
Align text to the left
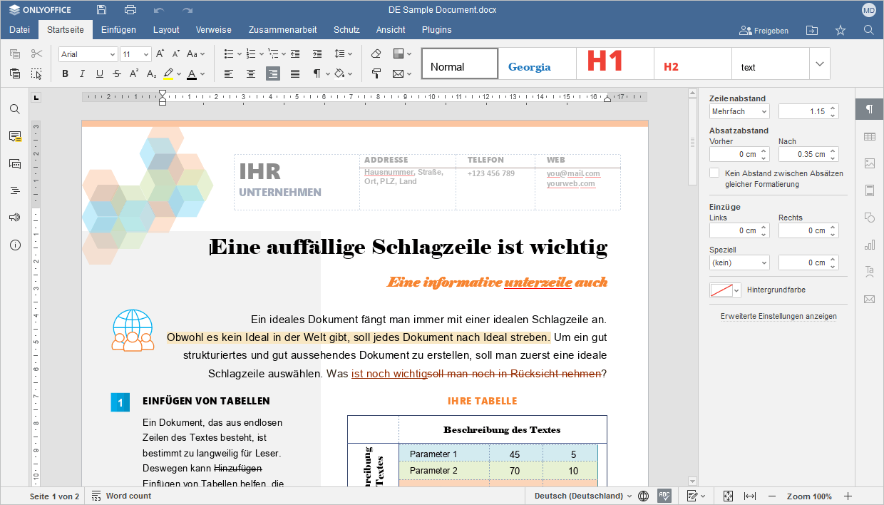229,73
